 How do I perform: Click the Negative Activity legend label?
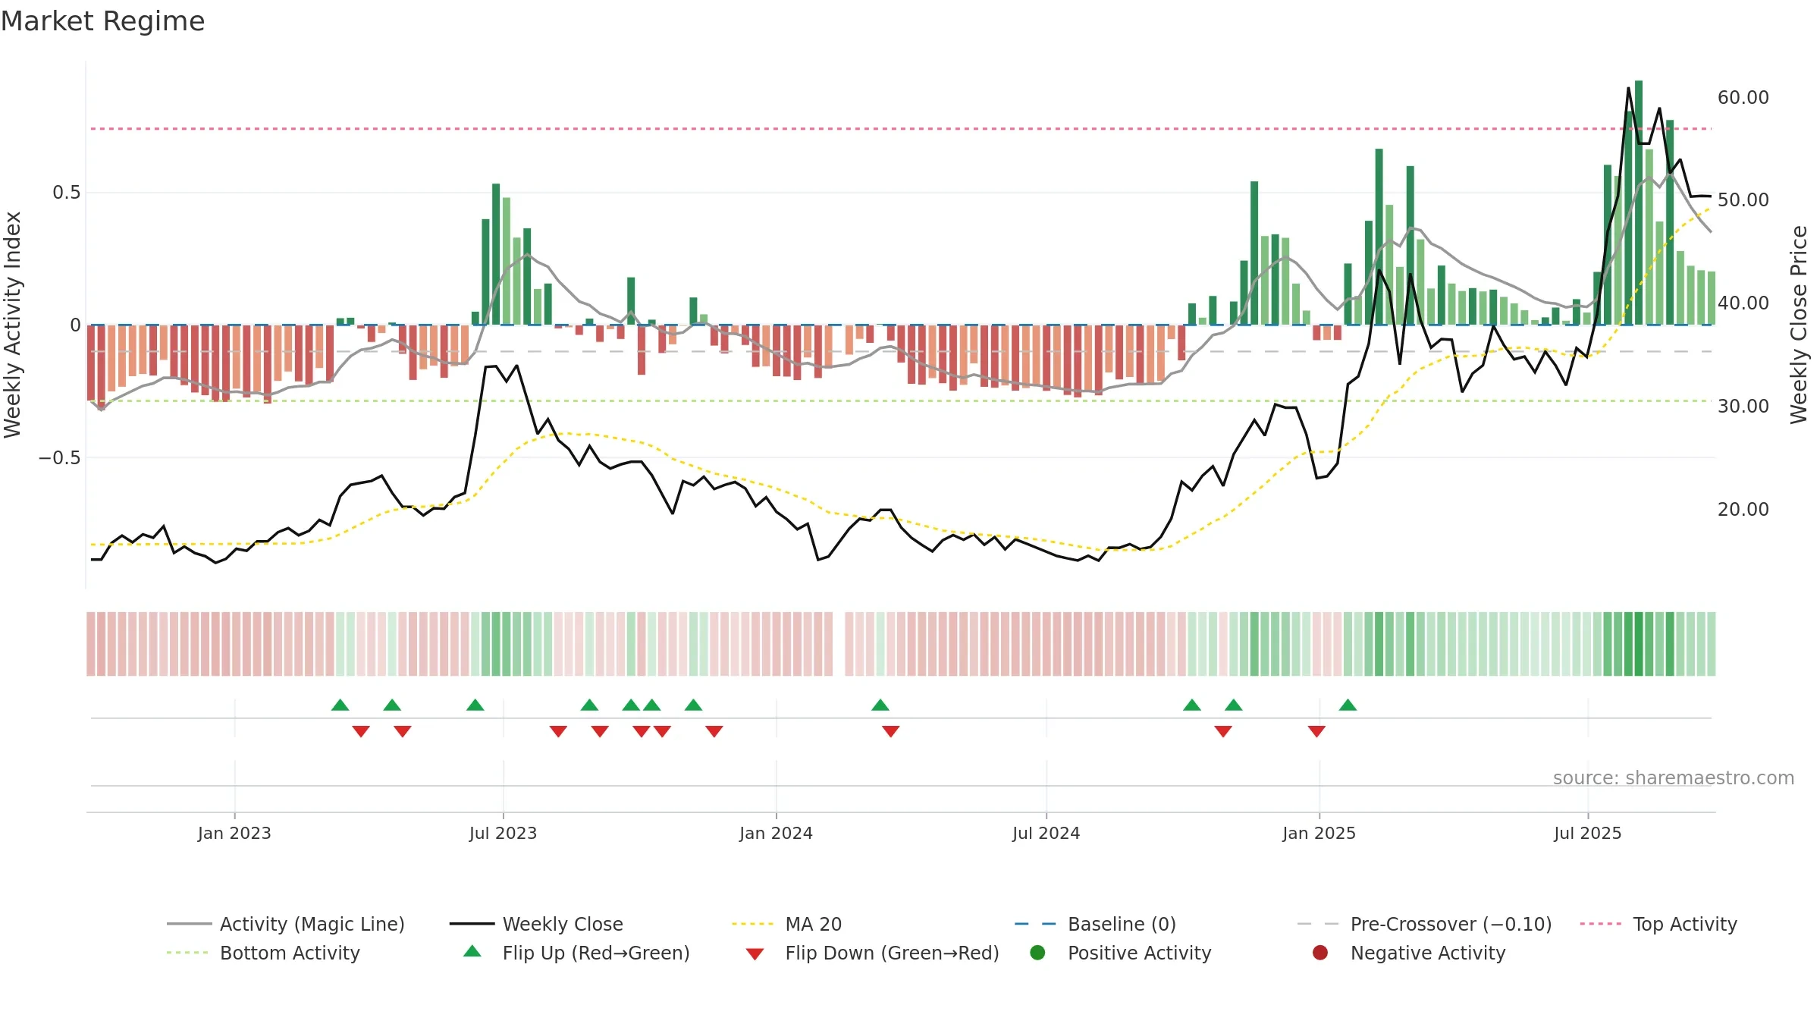1427,953
